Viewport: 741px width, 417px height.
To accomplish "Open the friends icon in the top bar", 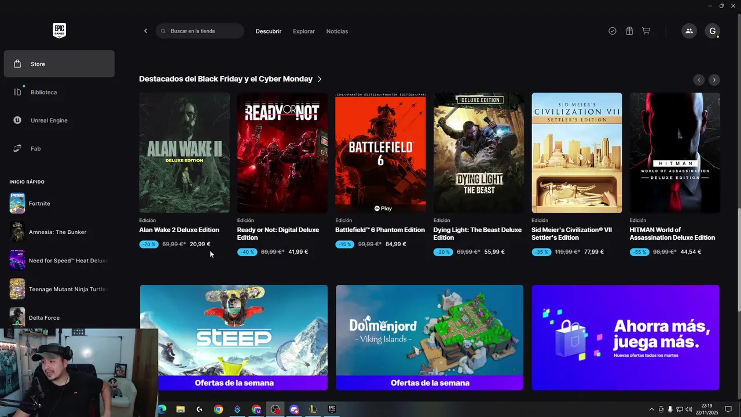I will tap(689, 31).
